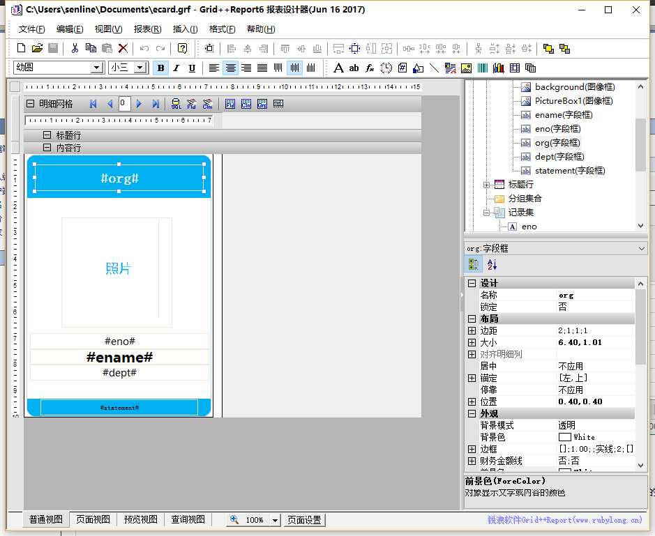The width and height of the screenshot is (655, 536).
Task: Switch to 查询视图 tab
Action: [x=188, y=520]
